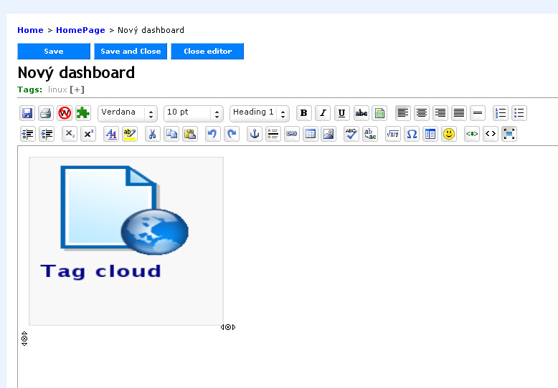Align text center
This screenshot has width=558, height=388.
tap(422, 113)
